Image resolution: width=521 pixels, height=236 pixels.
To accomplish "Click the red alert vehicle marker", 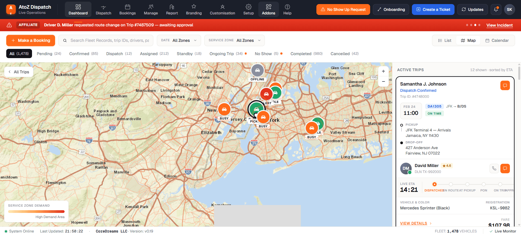I will click(x=266, y=94).
